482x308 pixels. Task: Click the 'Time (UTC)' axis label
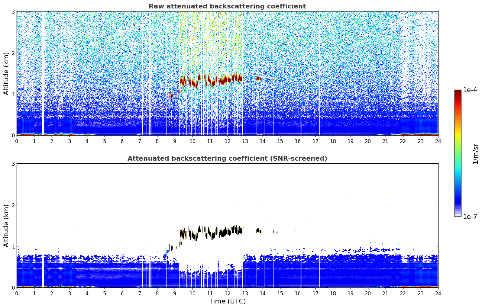pyautogui.click(x=227, y=301)
